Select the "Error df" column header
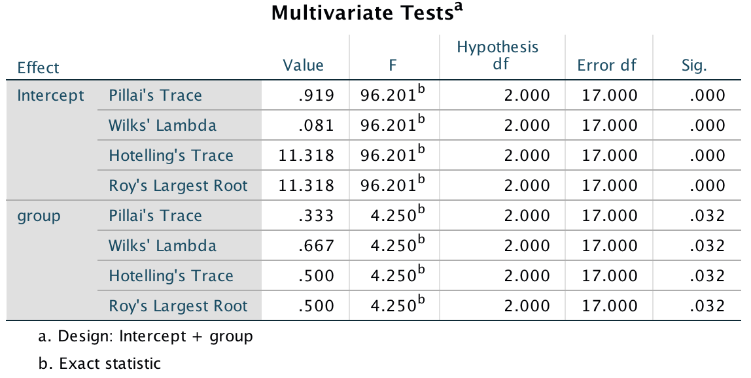This screenshot has height=378, width=751. pyautogui.click(x=606, y=65)
